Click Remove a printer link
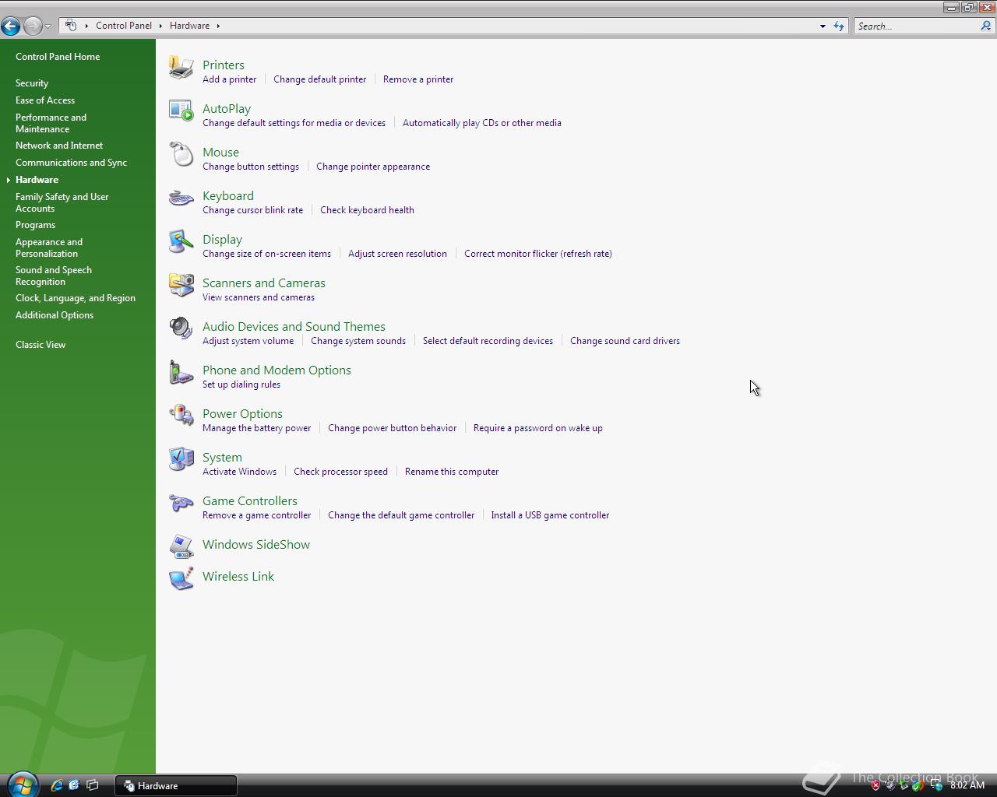997x797 pixels. pos(418,79)
